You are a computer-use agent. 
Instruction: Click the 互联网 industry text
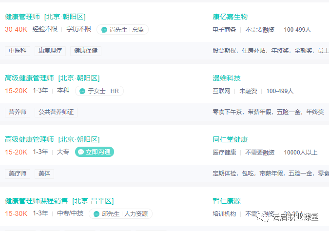(221, 91)
